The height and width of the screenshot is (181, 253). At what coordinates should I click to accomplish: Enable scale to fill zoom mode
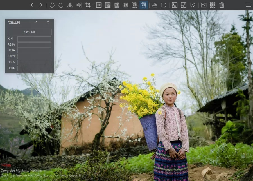144,5
